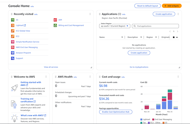This screenshot has height=124, width=190.
Task: Sort by the Name column arrow
Action: 122,37
